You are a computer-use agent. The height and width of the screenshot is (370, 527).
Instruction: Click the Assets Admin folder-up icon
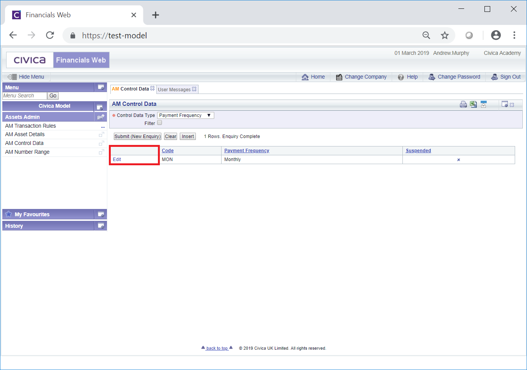pyautogui.click(x=101, y=117)
